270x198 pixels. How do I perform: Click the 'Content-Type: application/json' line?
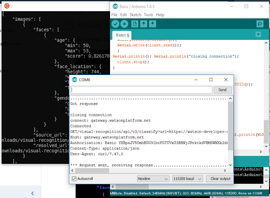(104, 148)
